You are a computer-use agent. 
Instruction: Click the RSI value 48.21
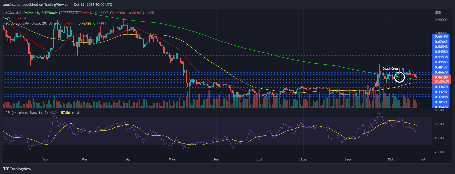point(54,113)
